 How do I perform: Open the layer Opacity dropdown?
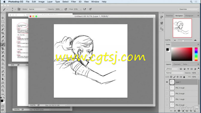(198, 73)
